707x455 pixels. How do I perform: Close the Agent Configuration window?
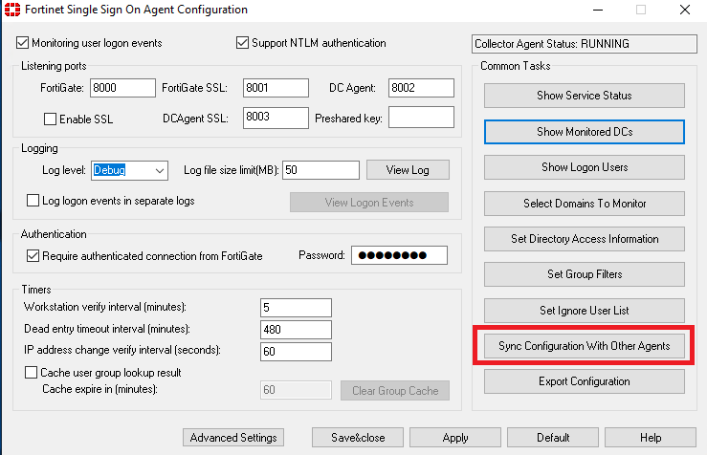click(x=684, y=10)
